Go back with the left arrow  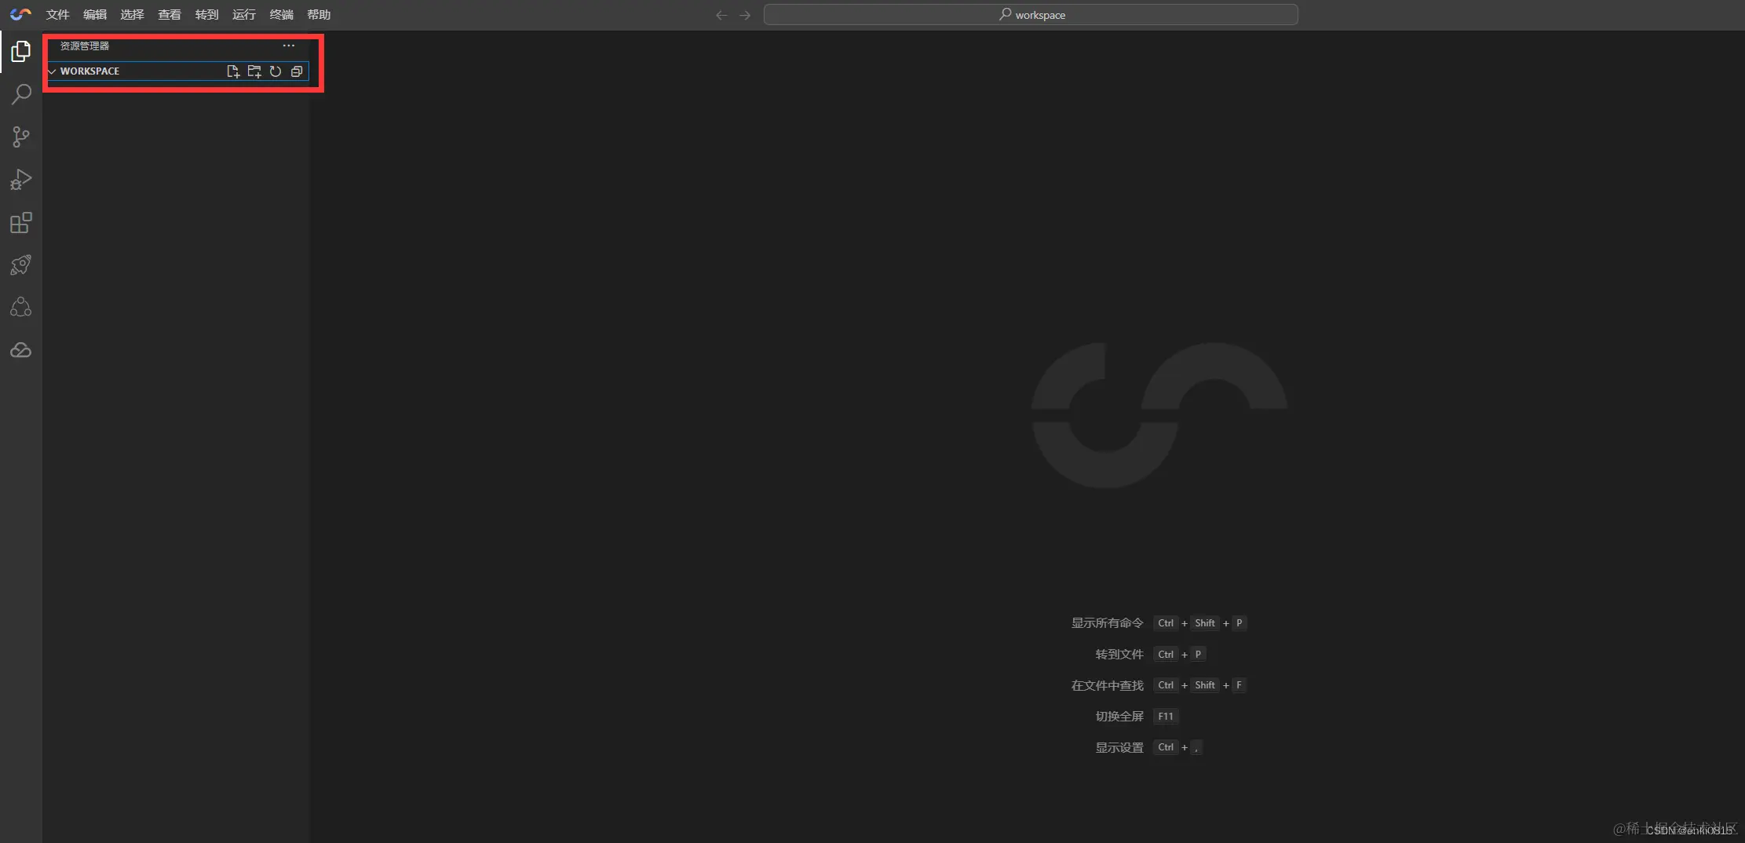pos(721,15)
